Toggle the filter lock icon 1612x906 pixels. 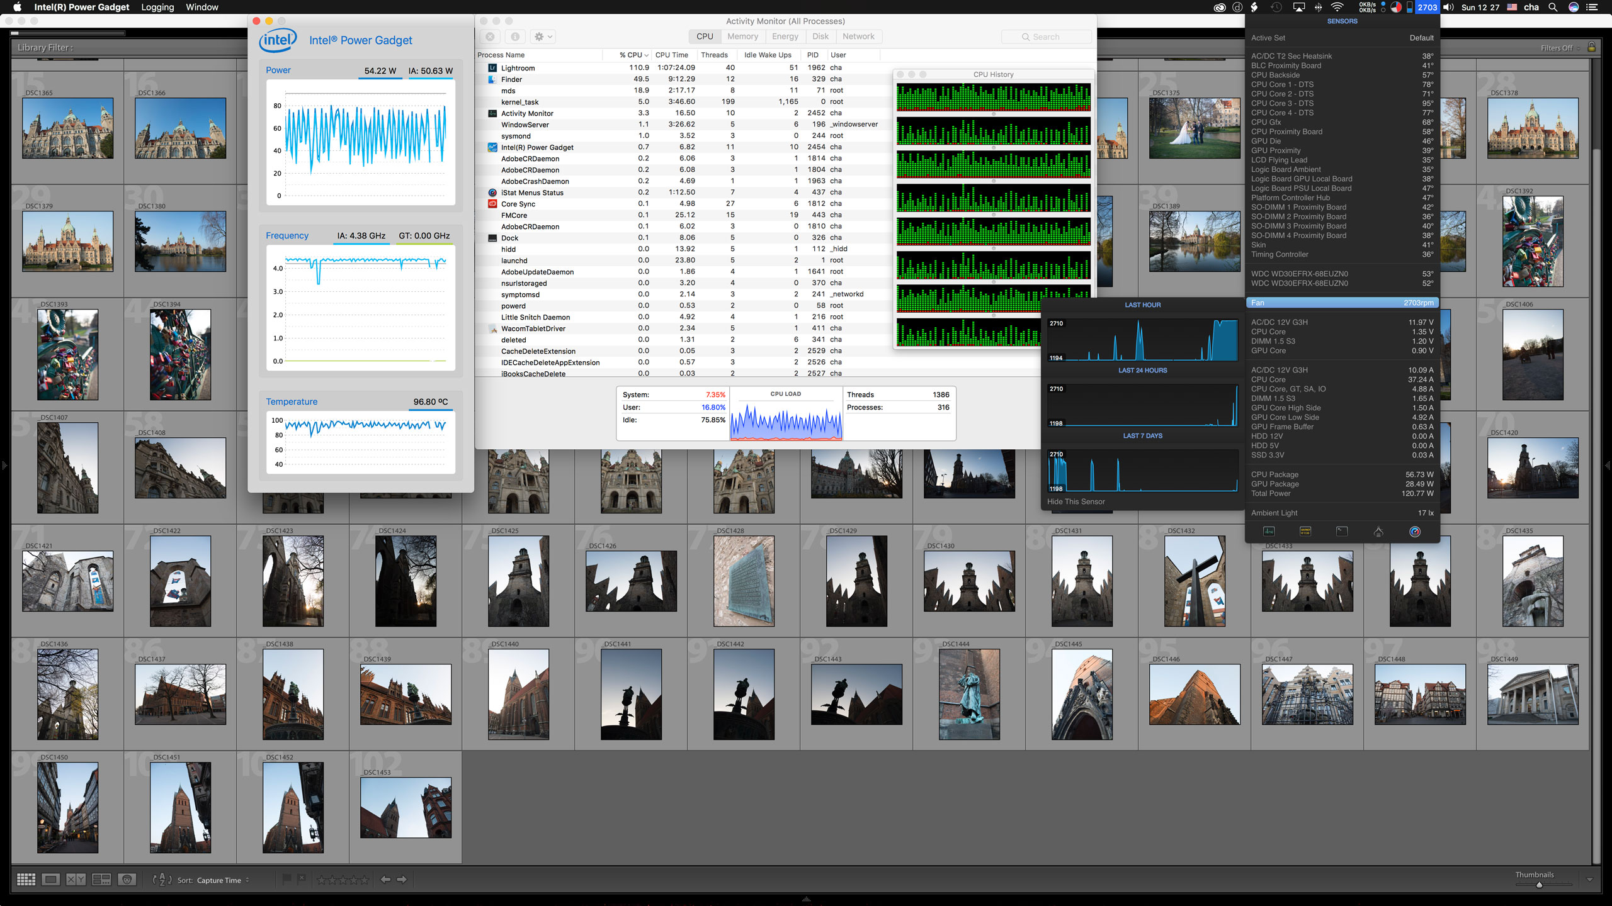tap(1592, 47)
